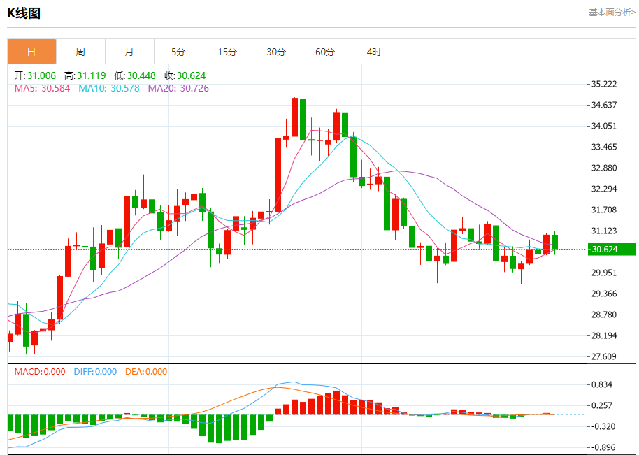Click the 开:31.006 open value
Screen dimensions: 639x455
pyautogui.click(x=35, y=75)
